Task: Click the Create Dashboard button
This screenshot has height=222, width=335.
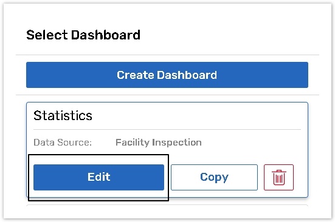Action: [167, 75]
